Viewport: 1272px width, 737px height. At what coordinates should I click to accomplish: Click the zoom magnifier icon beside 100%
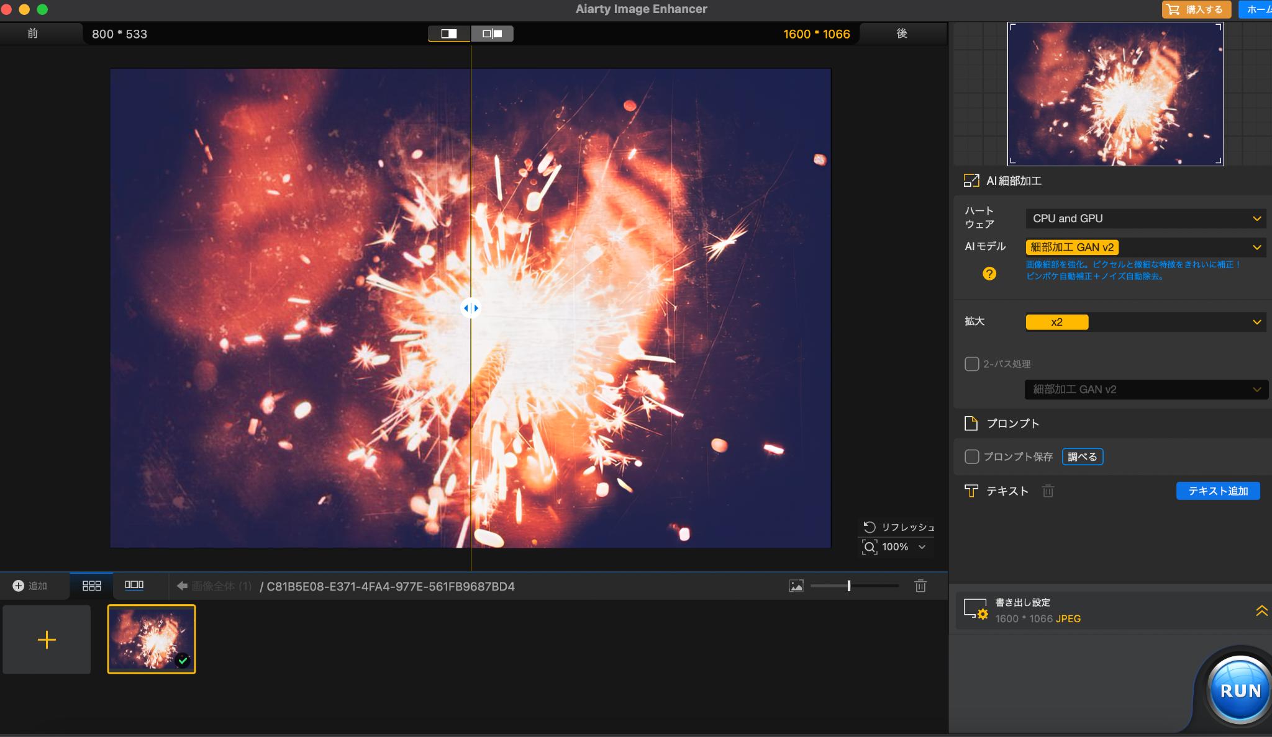(870, 547)
